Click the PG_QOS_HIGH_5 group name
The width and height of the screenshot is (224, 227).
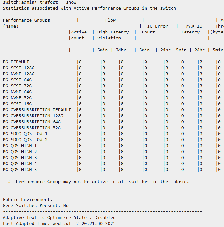pos(20,170)
